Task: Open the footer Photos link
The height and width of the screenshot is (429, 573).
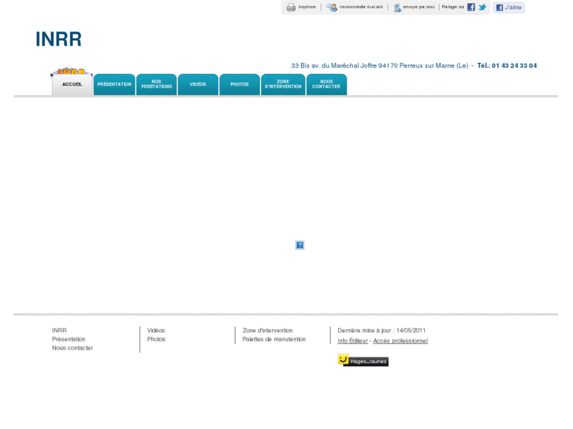Action: coord(156,339)
